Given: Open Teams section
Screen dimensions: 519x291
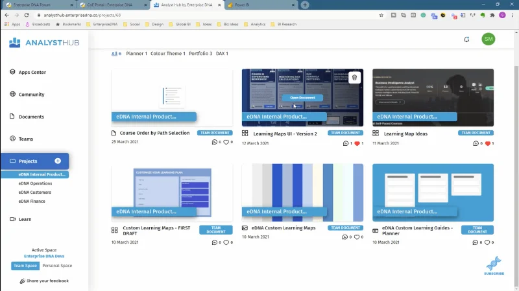Looking at the screenshot, I should (x=21, y=139).
